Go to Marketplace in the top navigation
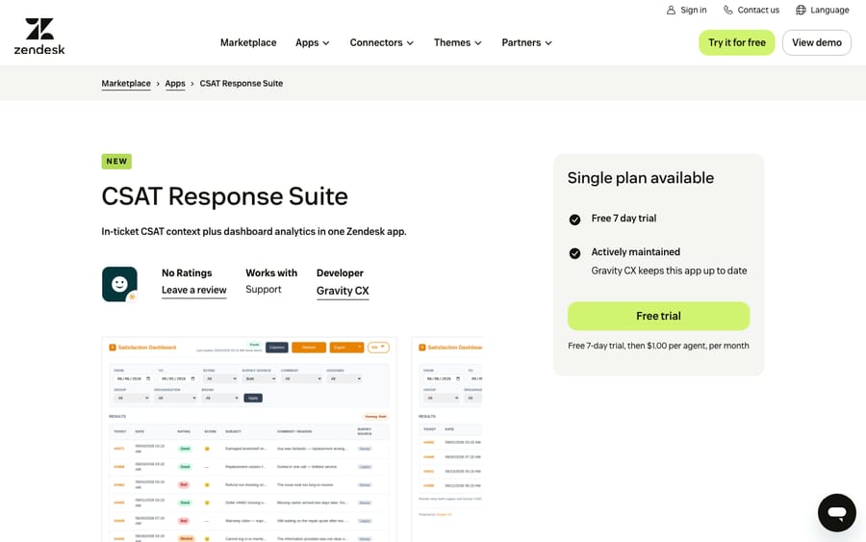The image size is (866, 542). click(248, 42)
